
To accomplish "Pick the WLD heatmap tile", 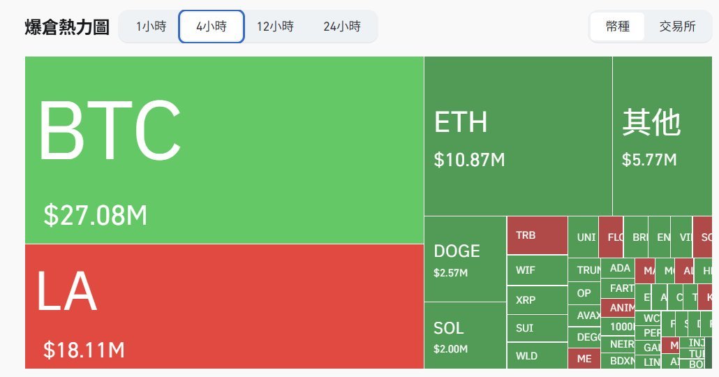I will click(x=538, y=356).
